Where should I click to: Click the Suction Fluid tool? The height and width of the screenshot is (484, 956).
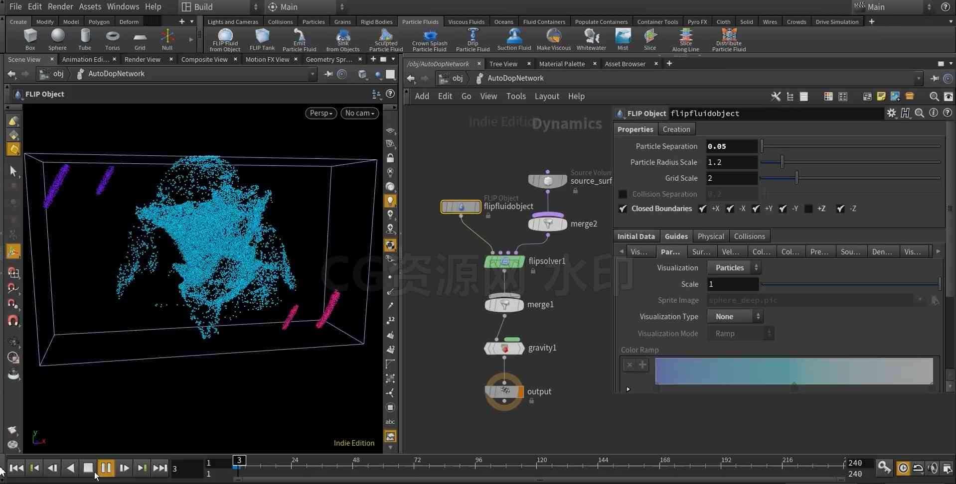(514, 39)
